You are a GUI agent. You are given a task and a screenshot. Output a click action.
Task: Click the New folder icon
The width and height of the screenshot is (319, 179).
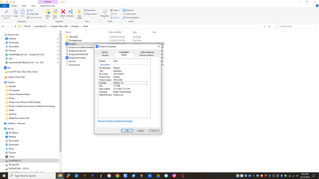point(79,14)
